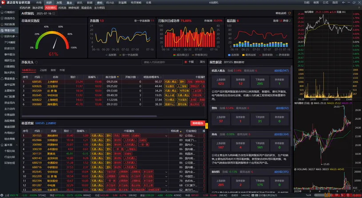Toggle 非一字连板数 legend in 连板数 chart
The image size is (362, 198).
tap(129, 55)
